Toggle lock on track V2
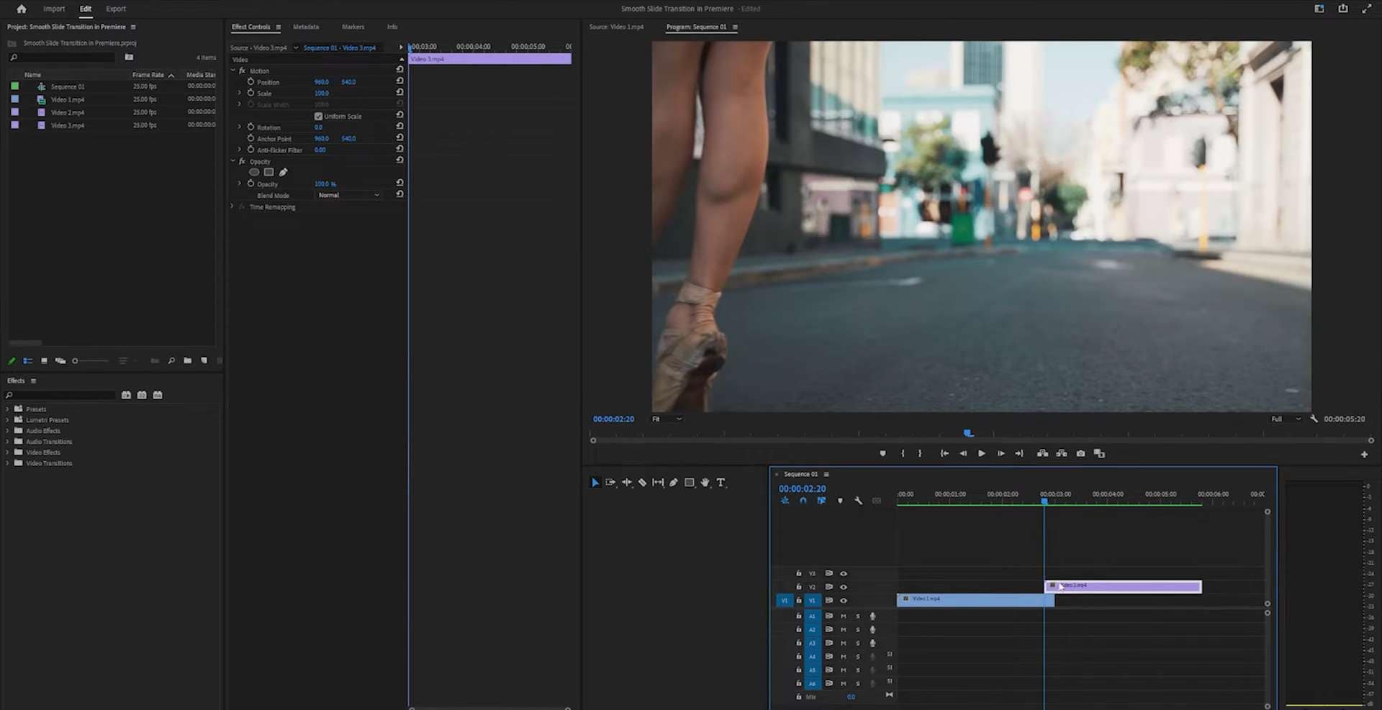This screenshot has height=710, width=1382. [x=798, y=587]
